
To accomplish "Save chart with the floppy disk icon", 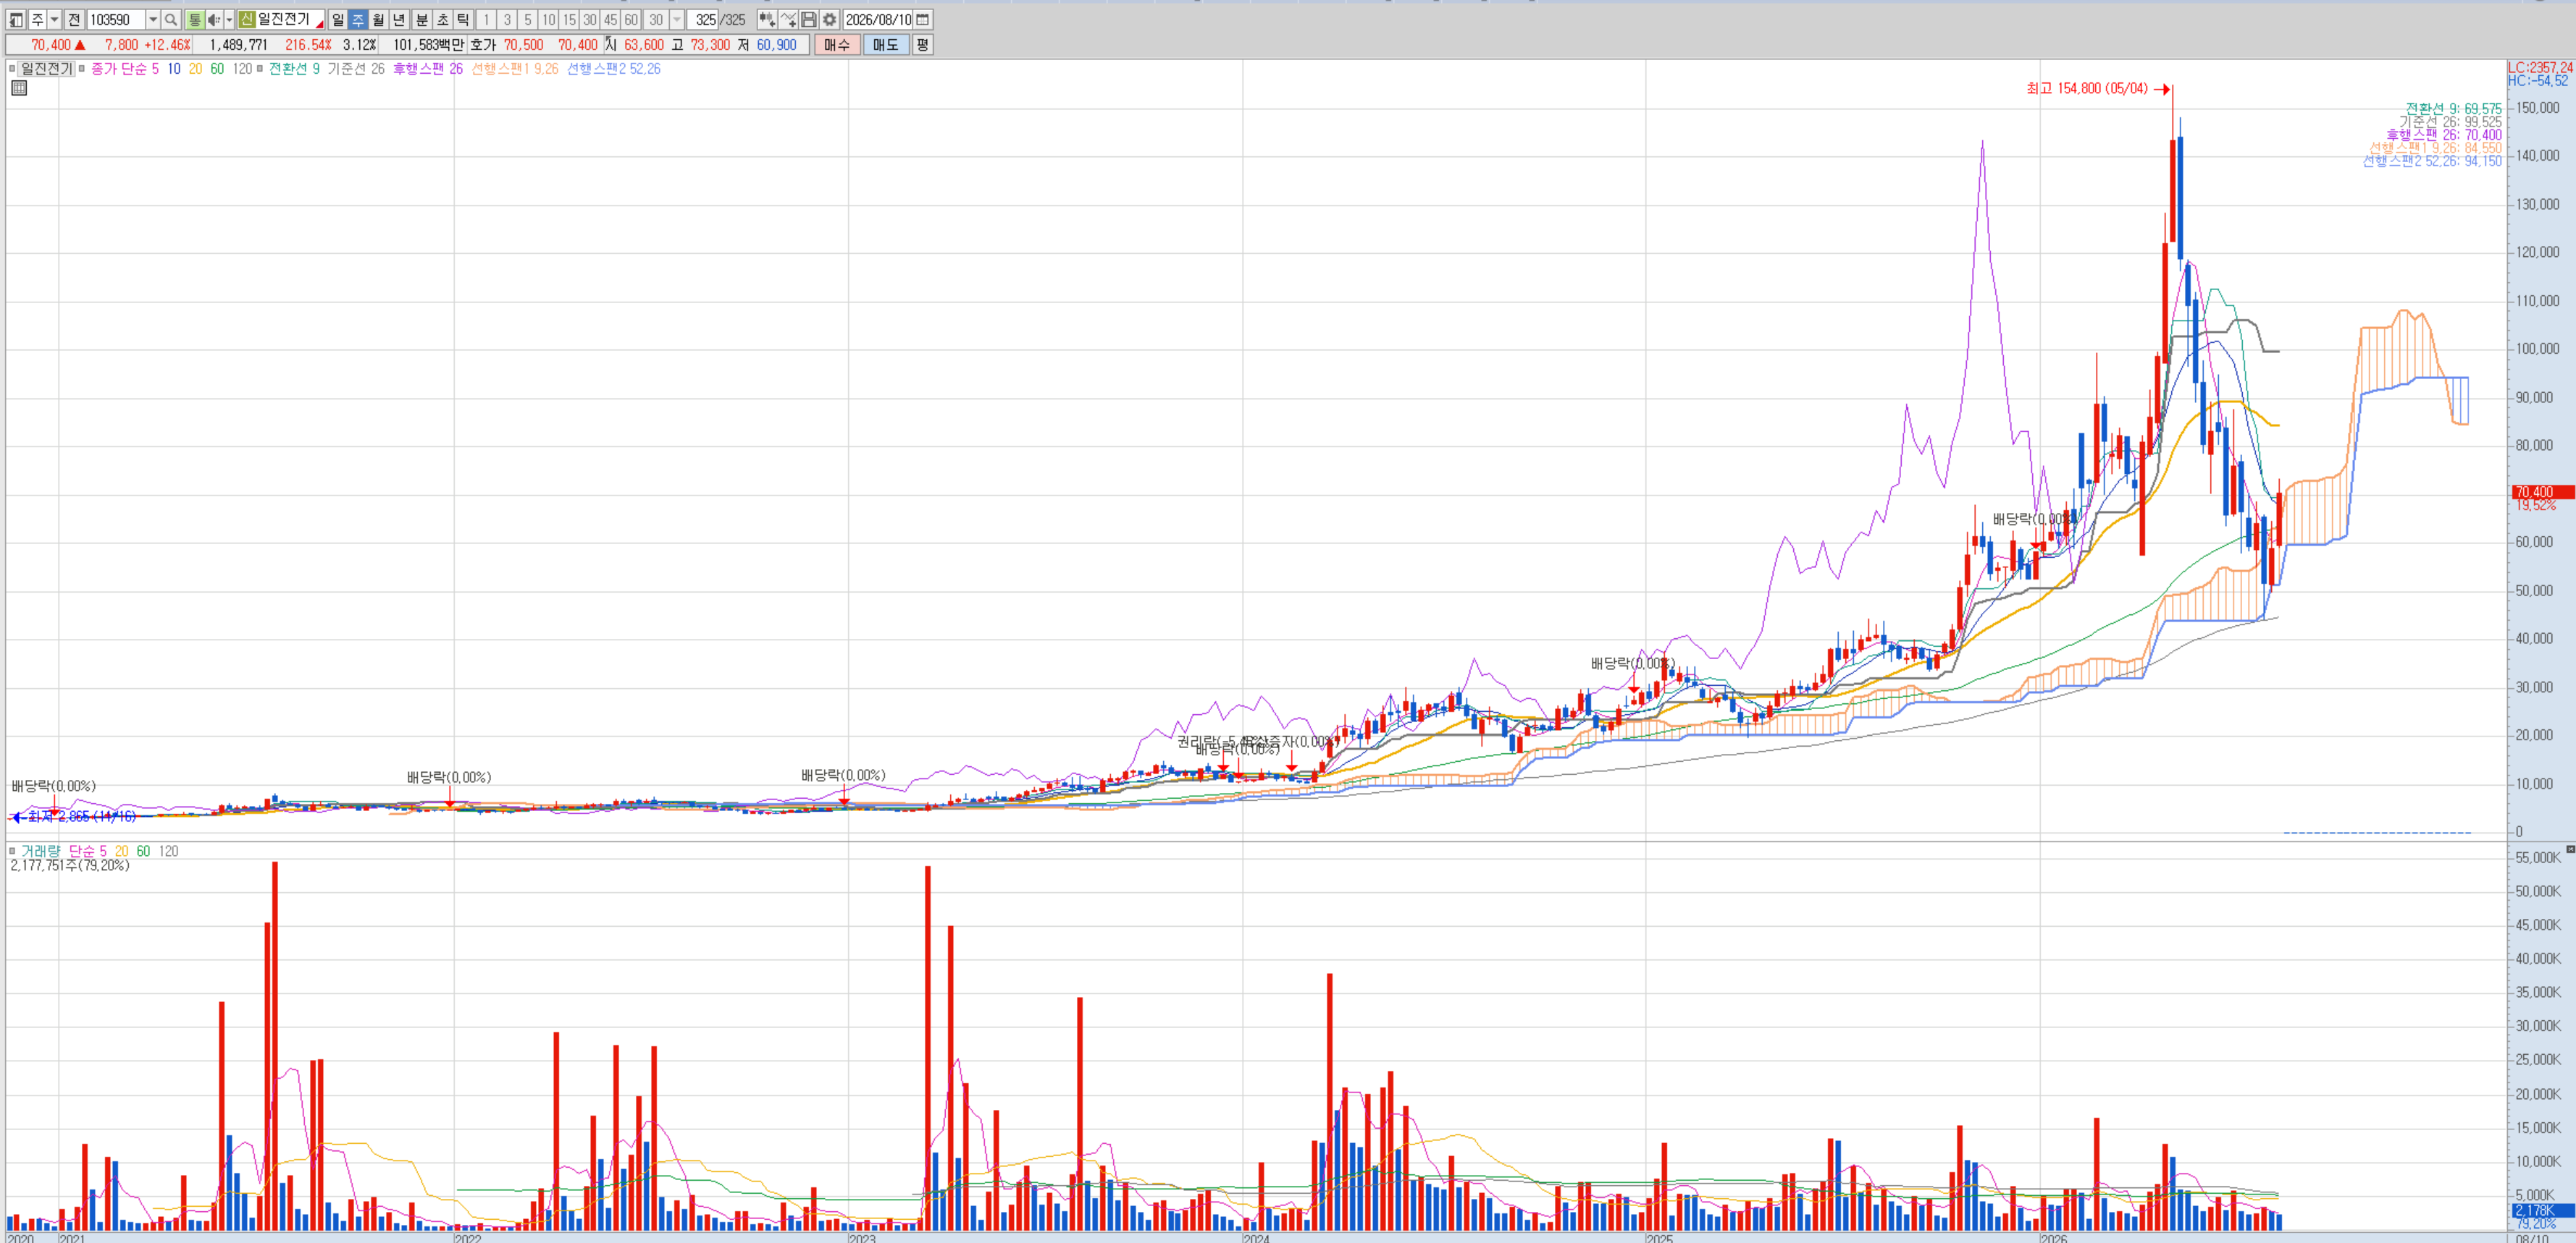I will point(809,20).
